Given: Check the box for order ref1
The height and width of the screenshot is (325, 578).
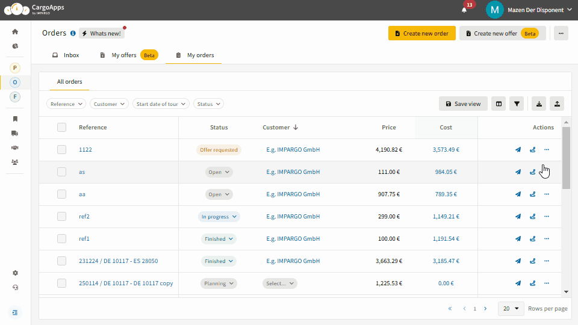Looking at the screenshot, I should point(61,239).
